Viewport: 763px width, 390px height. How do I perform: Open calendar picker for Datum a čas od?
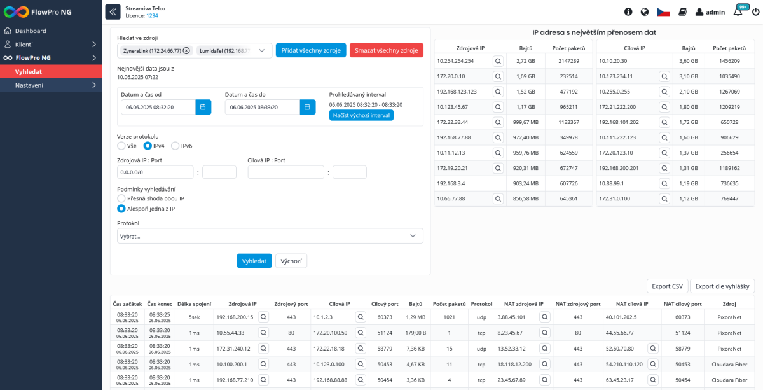coord(203,107)
